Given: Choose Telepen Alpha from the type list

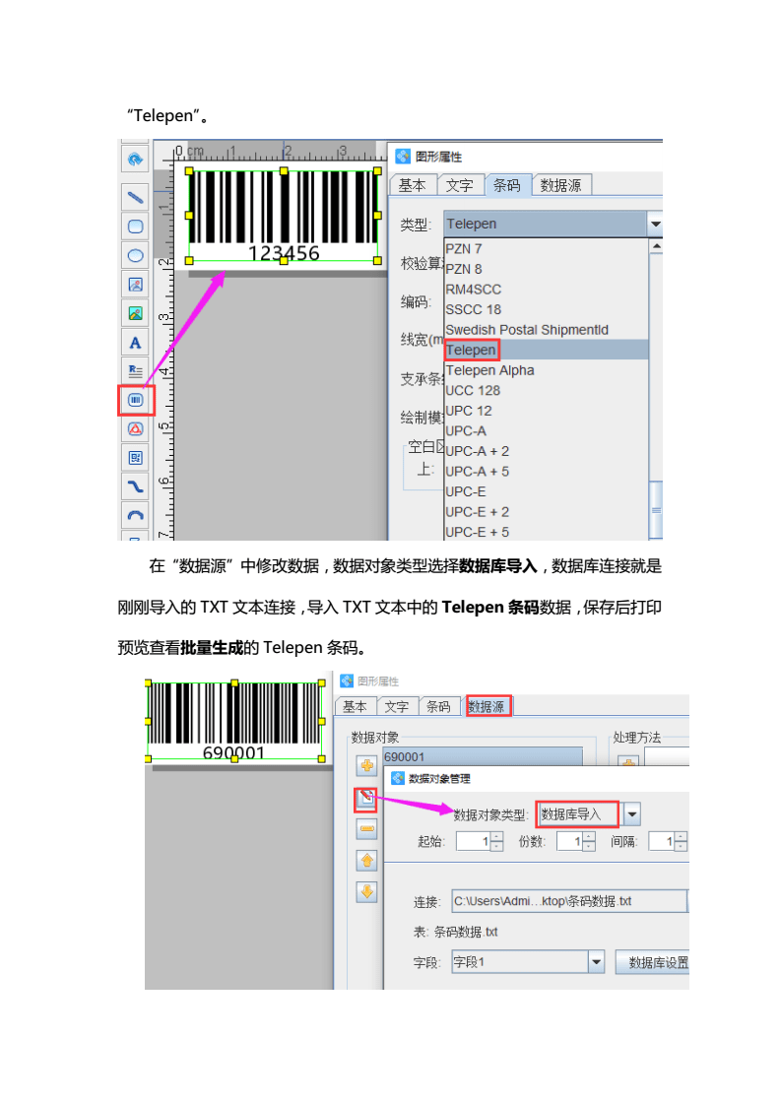Looking at the screenshot, I should tap(546, 370).
